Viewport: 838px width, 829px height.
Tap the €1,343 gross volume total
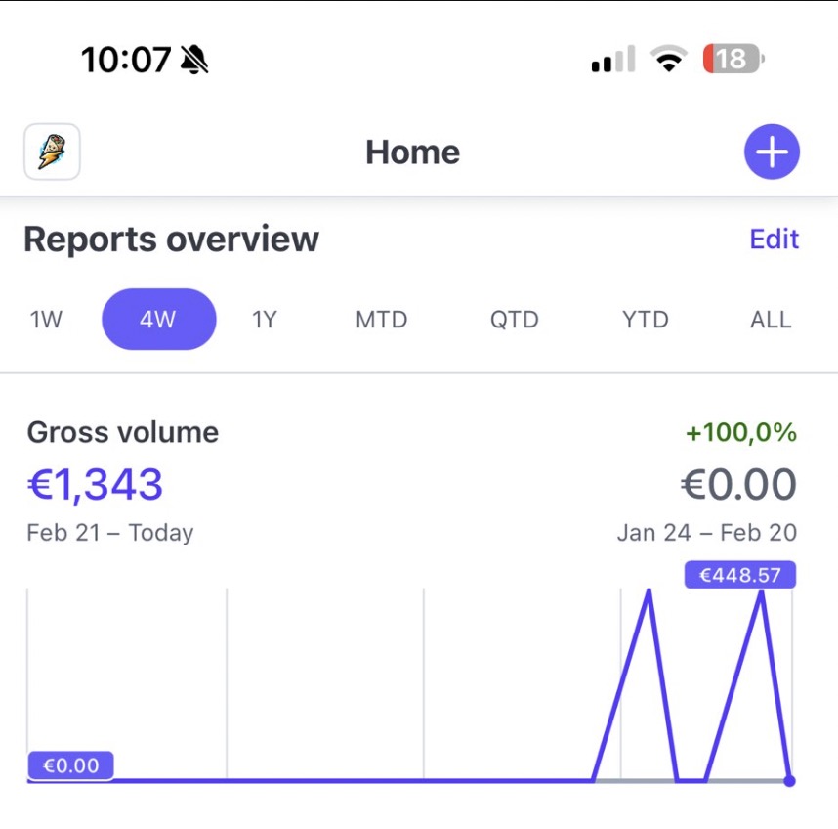(96, 485)
